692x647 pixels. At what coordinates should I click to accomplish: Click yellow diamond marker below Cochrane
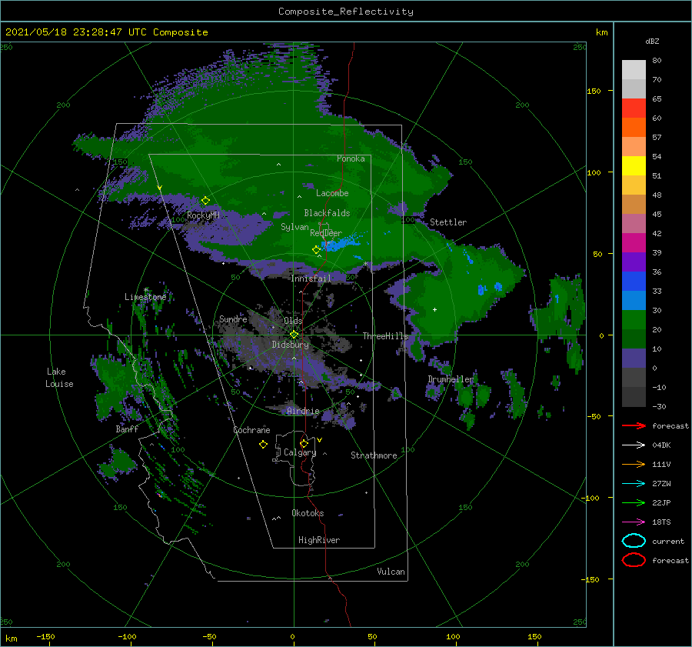pos(263,444)
